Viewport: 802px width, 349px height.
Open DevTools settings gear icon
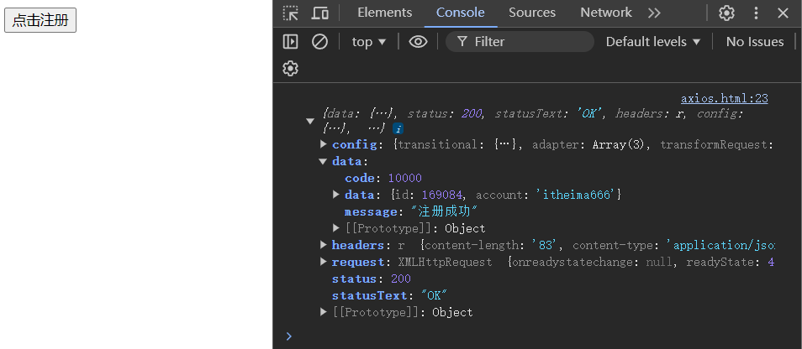click(x=726, y=13)
